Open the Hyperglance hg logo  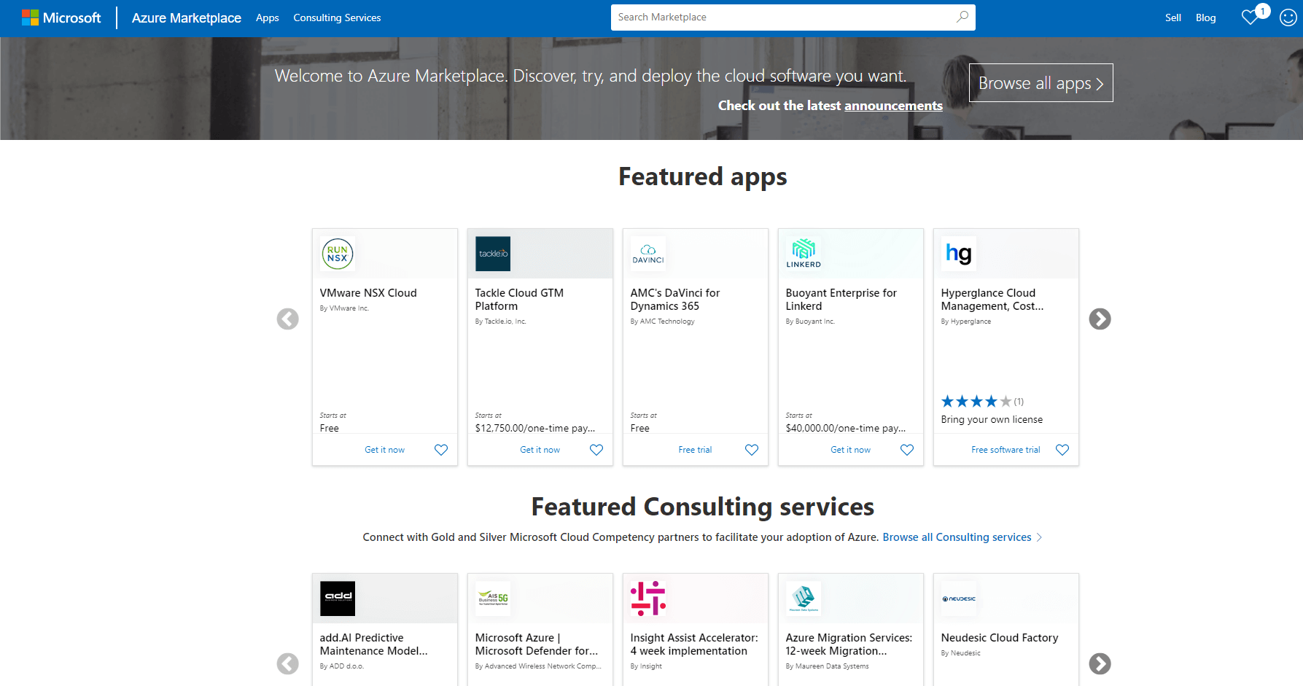959,254
